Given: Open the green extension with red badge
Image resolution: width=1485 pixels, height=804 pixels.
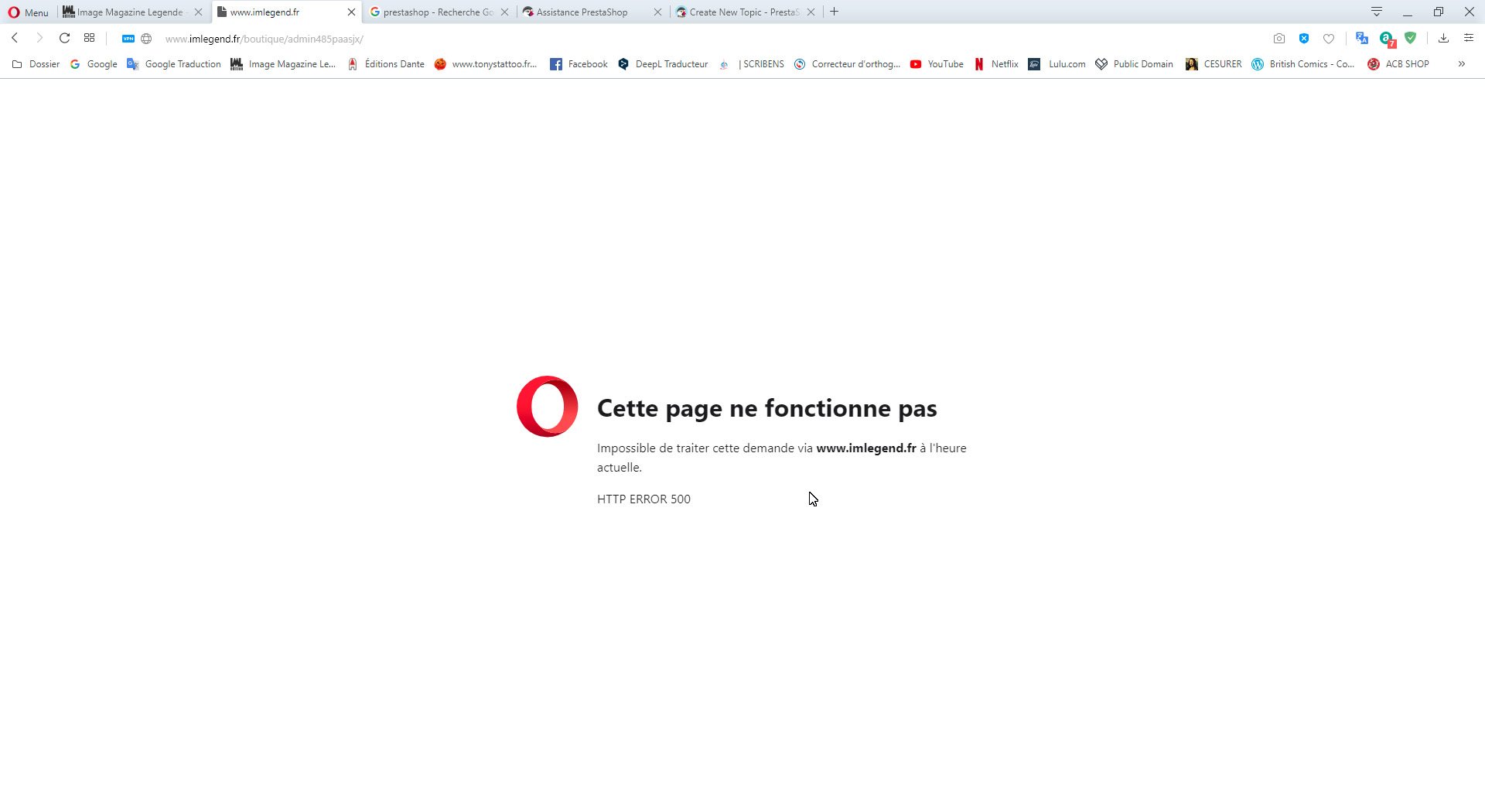Looking at the screenshot, I should pos(1387,39).
